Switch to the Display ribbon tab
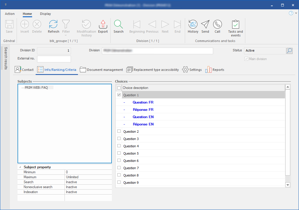Viewport: 299px width, 210px height. tap(45, 14)
